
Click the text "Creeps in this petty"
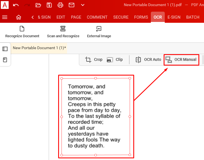[92, 104]
